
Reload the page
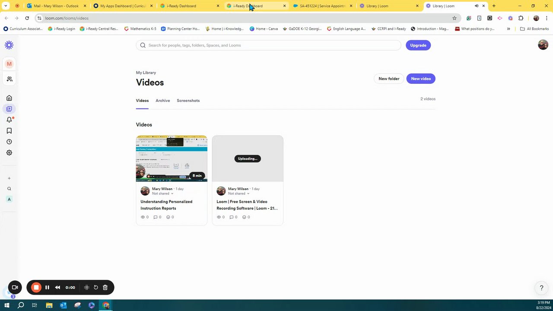click(27, 18)
